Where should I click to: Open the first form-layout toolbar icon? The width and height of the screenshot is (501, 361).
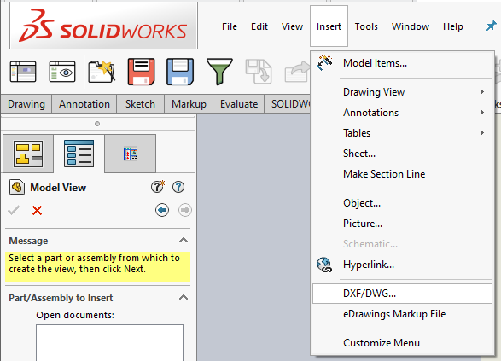23,72
